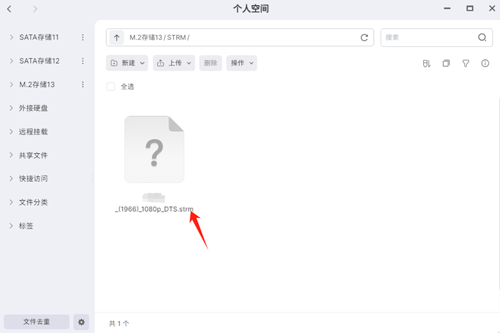Expand the M.2存储13 tree item

pyautogui.click(x=11, y=84)
